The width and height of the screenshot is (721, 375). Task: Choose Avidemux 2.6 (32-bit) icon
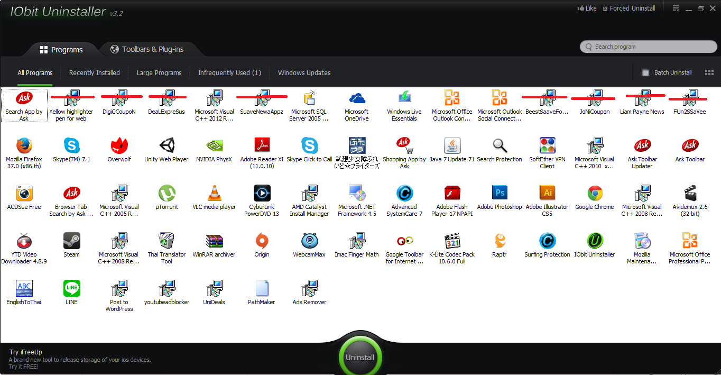690,193
